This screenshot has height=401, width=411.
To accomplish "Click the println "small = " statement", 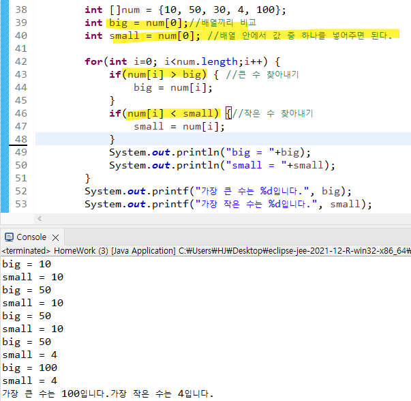I will tap(222, 165).
